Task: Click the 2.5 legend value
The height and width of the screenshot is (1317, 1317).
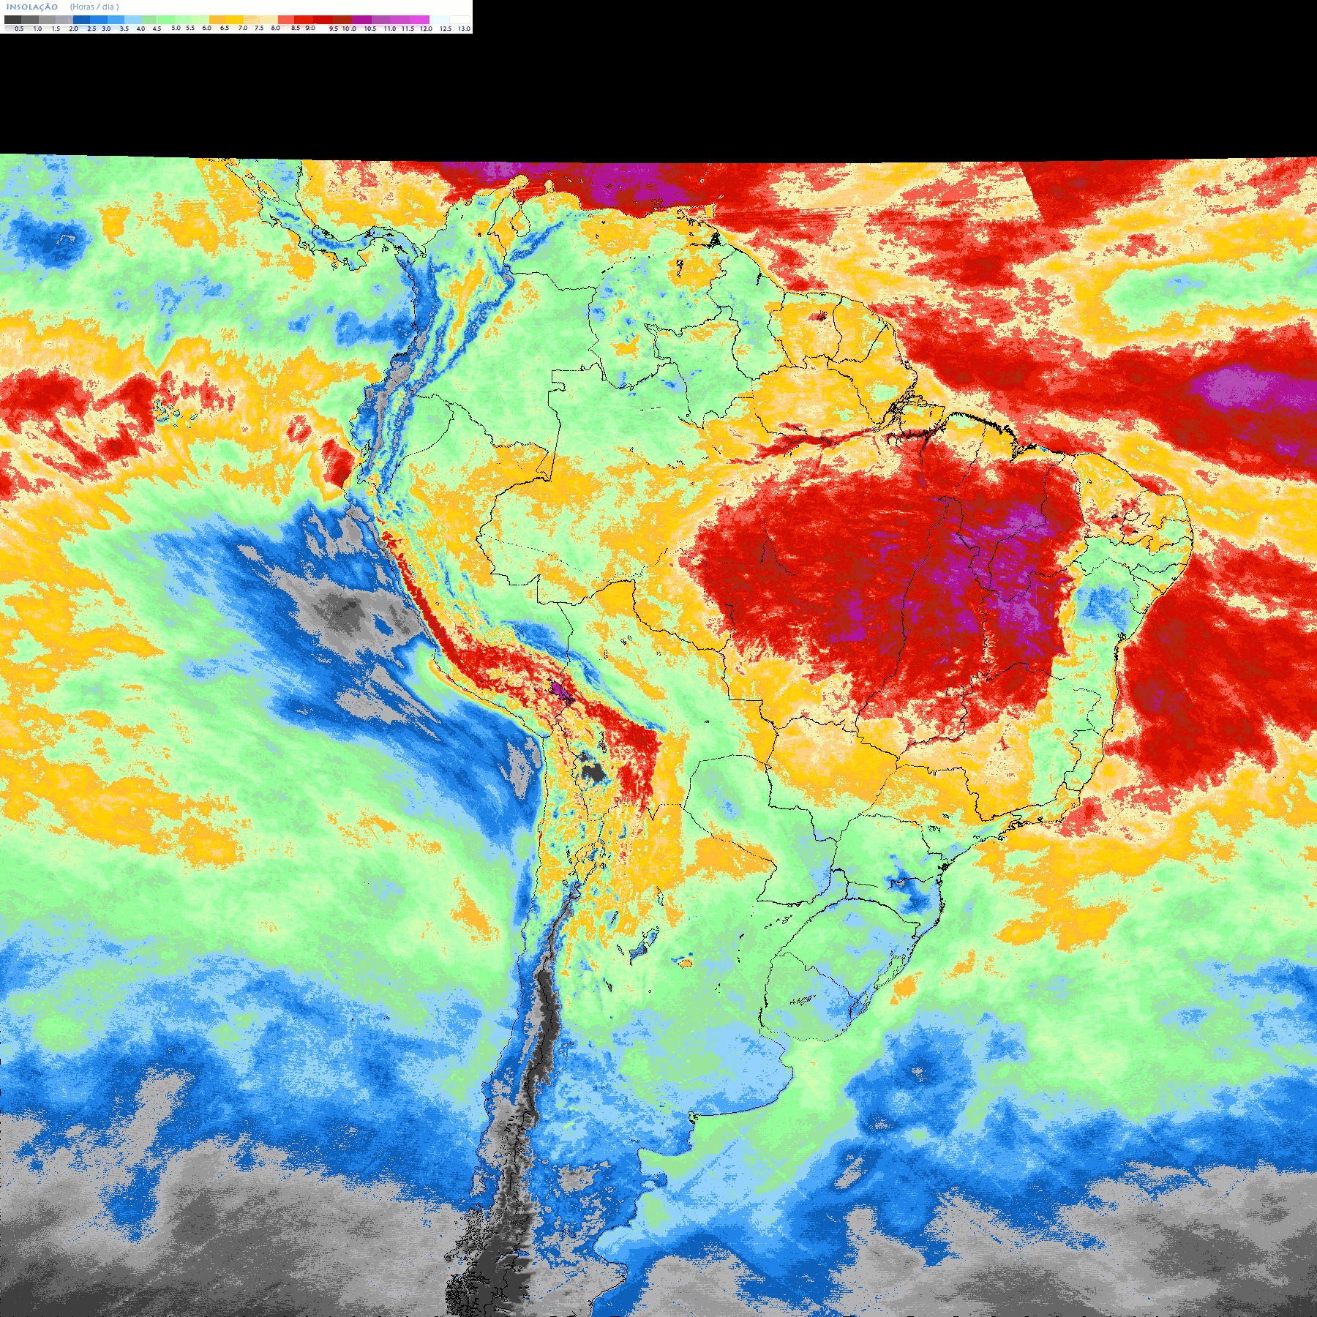Action: point(91,29)
